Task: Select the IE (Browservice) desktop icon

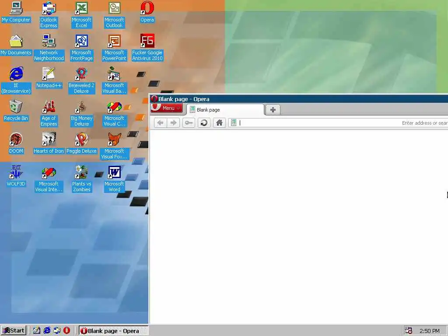Action: 16,80
